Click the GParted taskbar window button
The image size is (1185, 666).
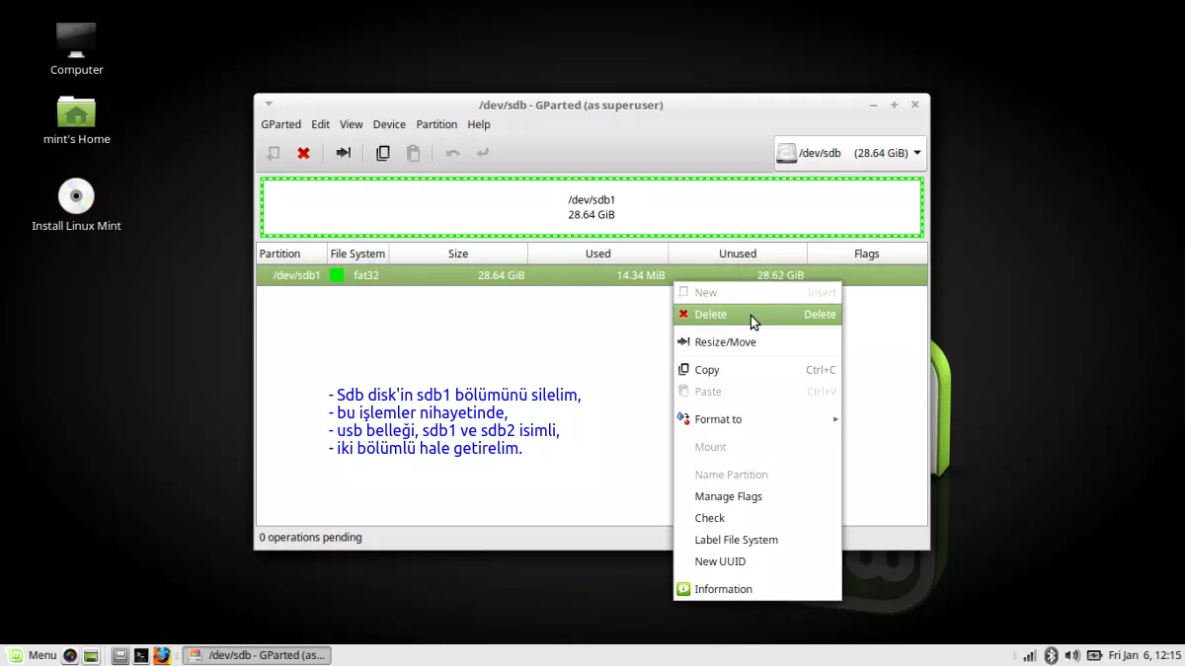257,655
